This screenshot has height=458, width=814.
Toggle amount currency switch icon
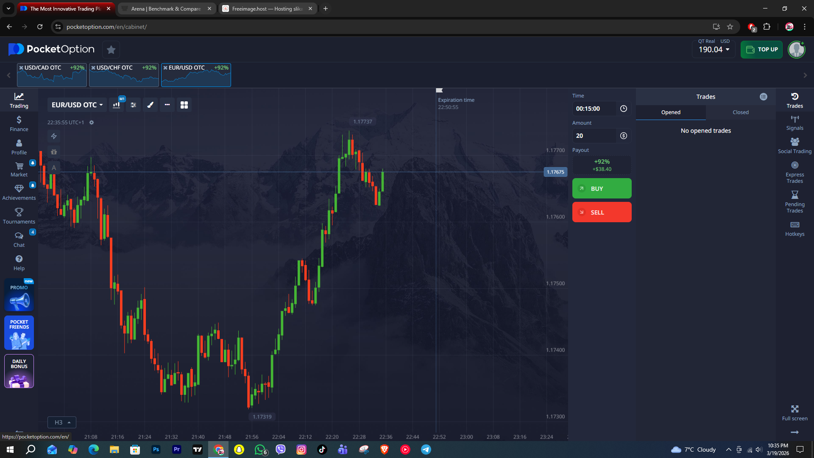pyautogui.click(x=623, y=136)
